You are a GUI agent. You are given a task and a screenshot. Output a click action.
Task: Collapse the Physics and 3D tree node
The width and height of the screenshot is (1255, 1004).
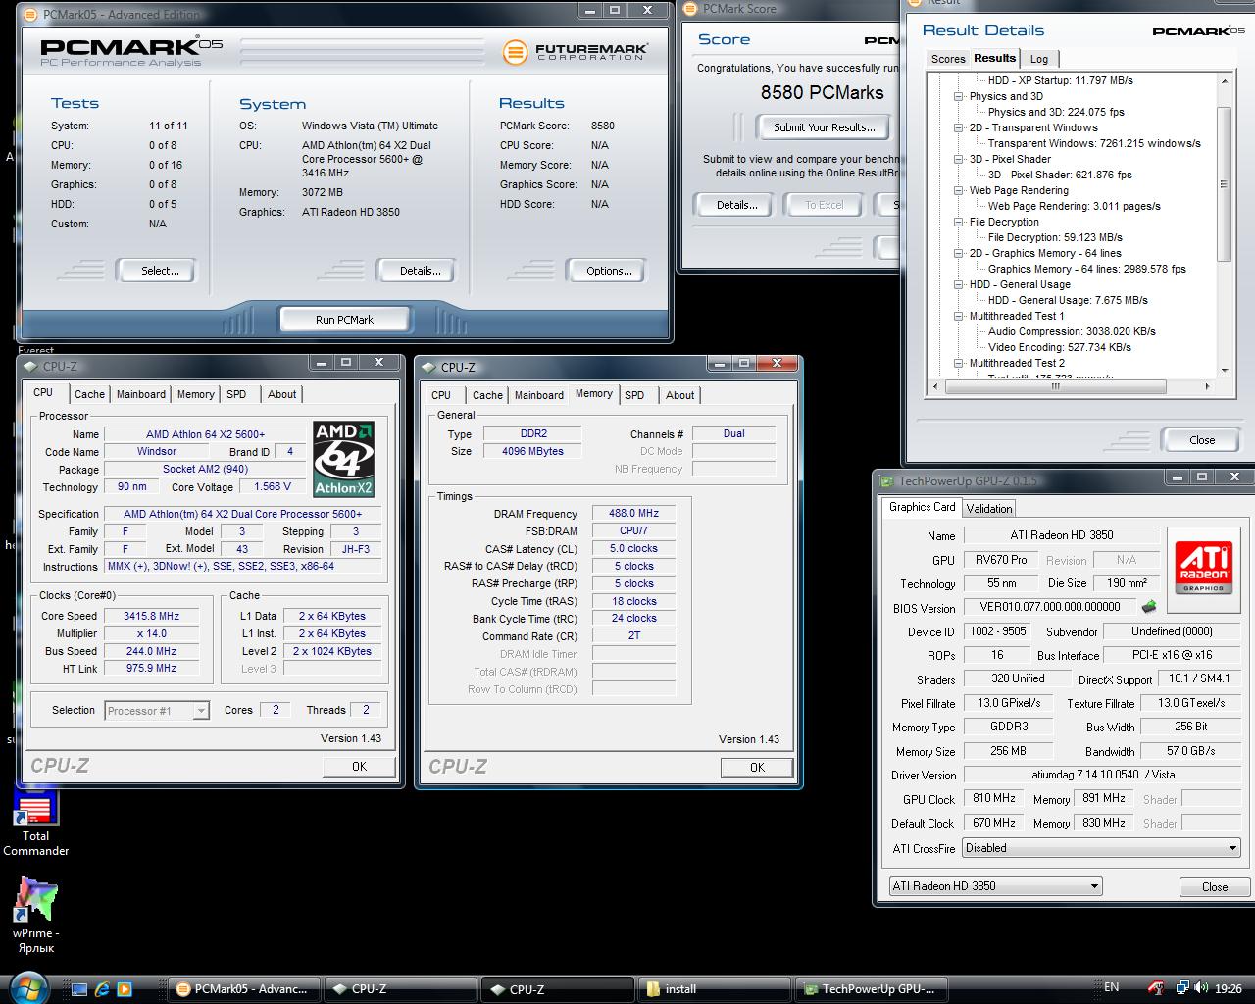(959, 97)
